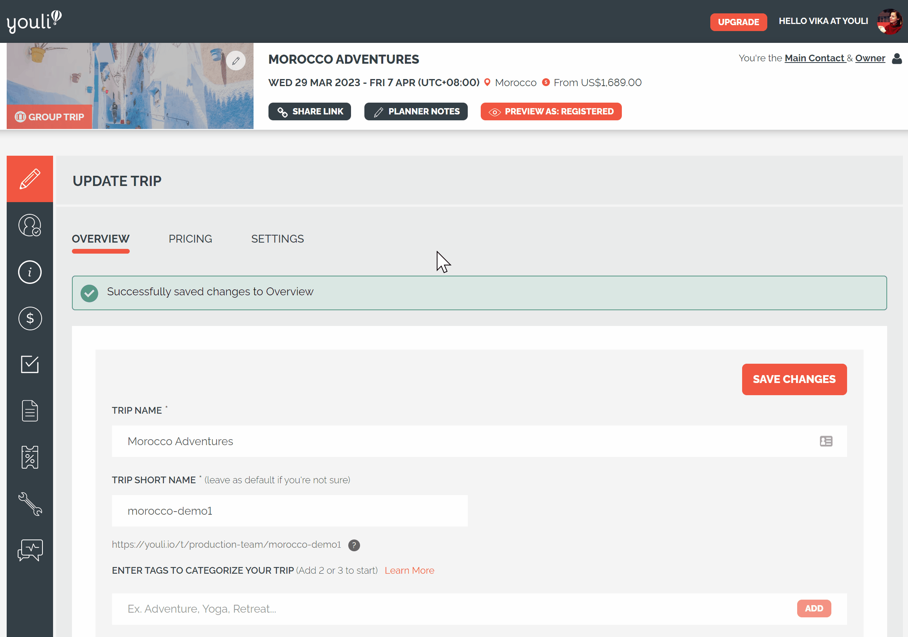Click the PLANNER NOTES button
Viewport: 908px width, 637px height.
pos(416,111)
